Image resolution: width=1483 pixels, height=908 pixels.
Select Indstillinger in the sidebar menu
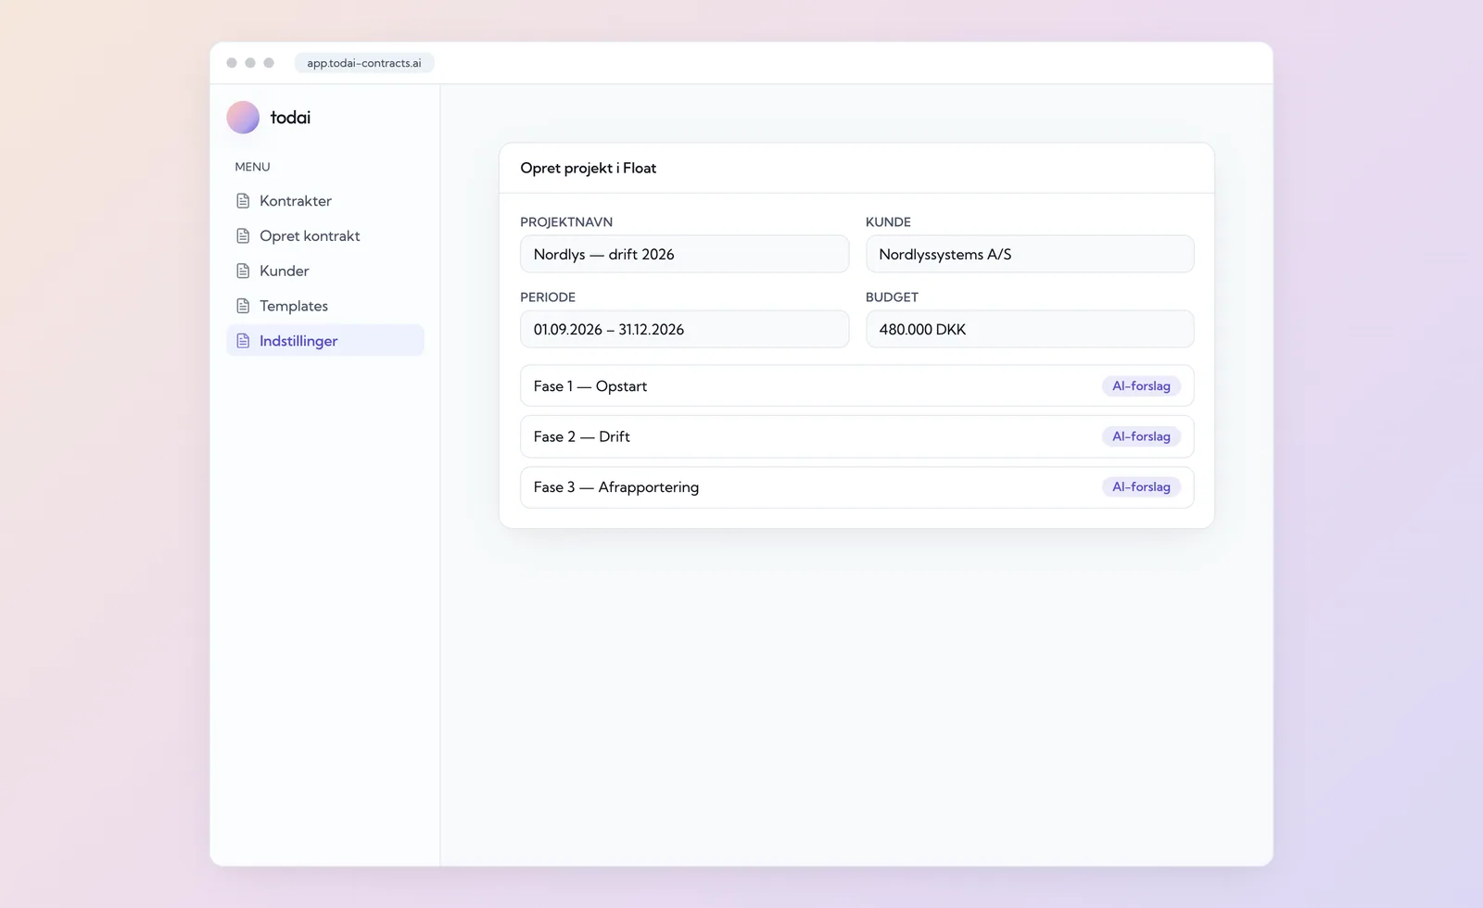325,340
